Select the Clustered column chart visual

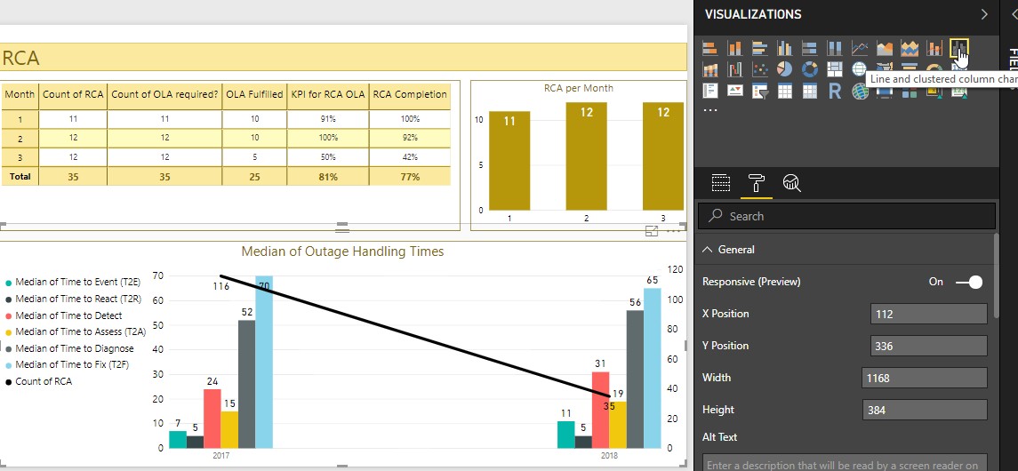785,48
